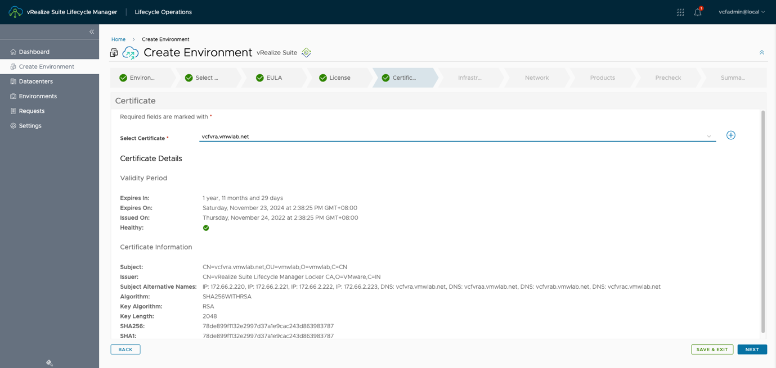Image resolution: width=776 pixels, height=368 pixels.
Task: Click the copy icon beside Create Environment title
Action: tap(114, 53)
